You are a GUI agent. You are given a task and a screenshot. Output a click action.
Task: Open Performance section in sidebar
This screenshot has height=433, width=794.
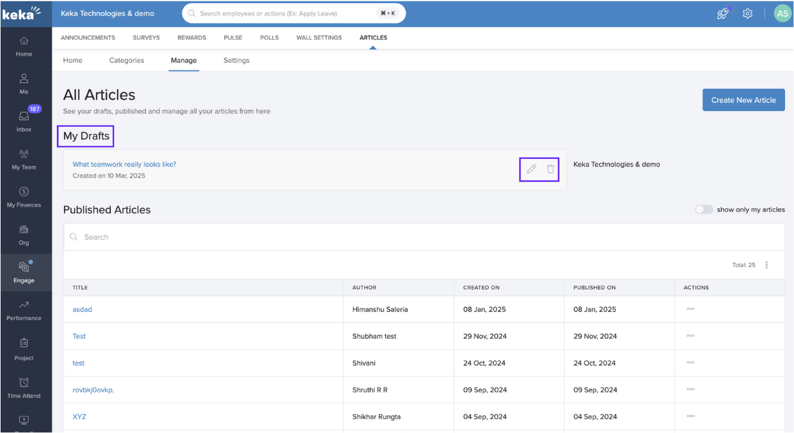click(24, 310)
